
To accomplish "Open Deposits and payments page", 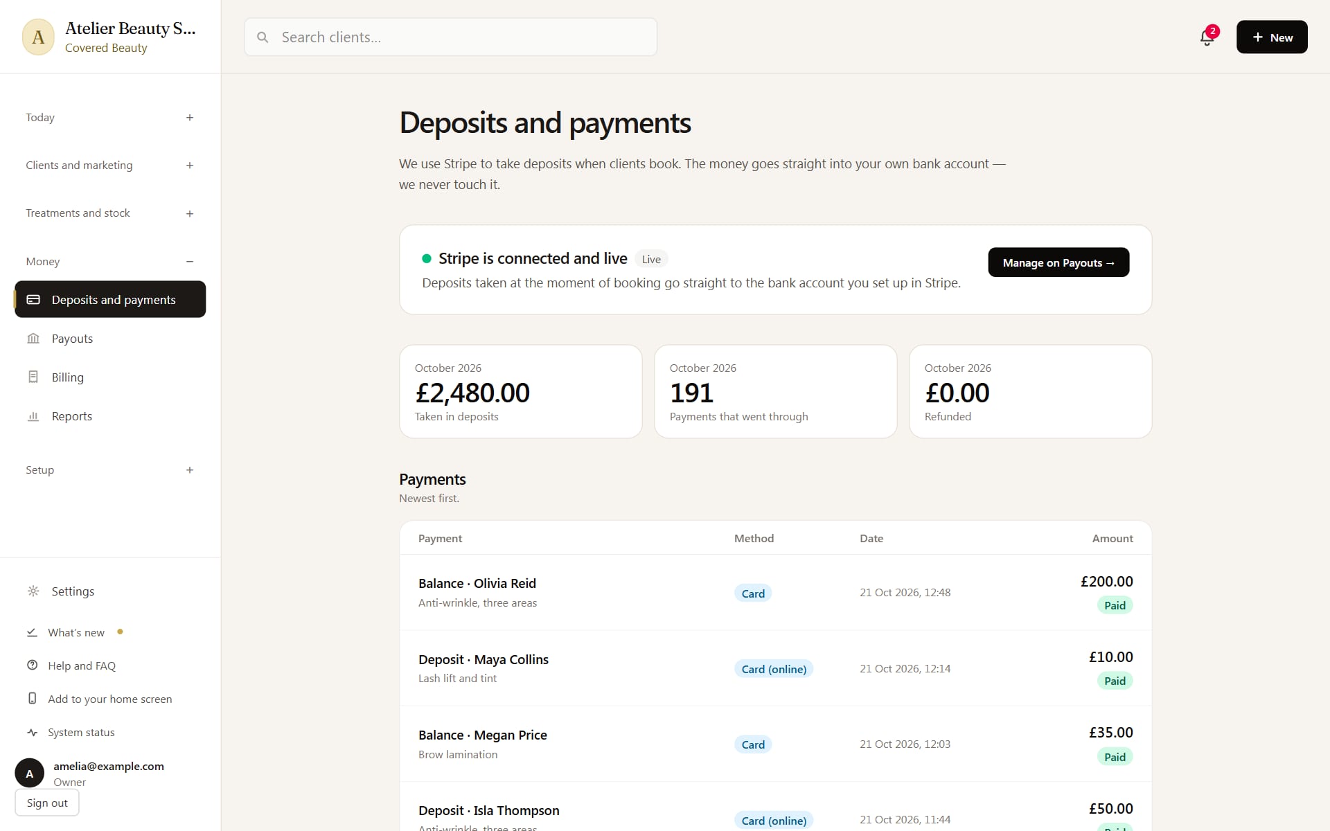I will (x=110, y=299).
